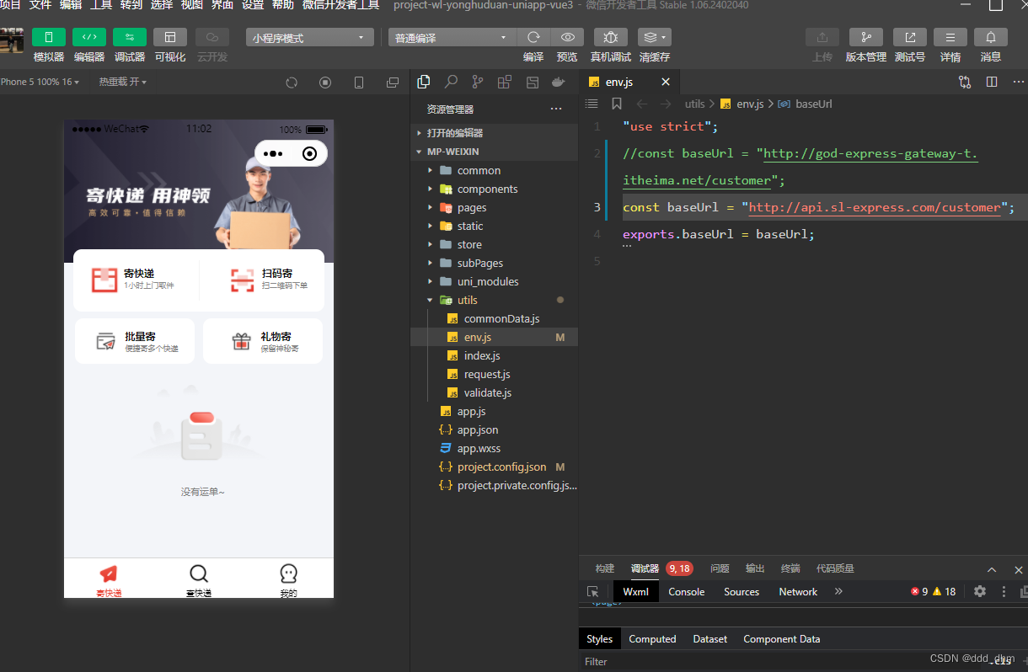Image resolution: width=1028 pixels, height=672 pixels.
Task: Click the baseUrl breadcrumb symbol
Action: 805,104
